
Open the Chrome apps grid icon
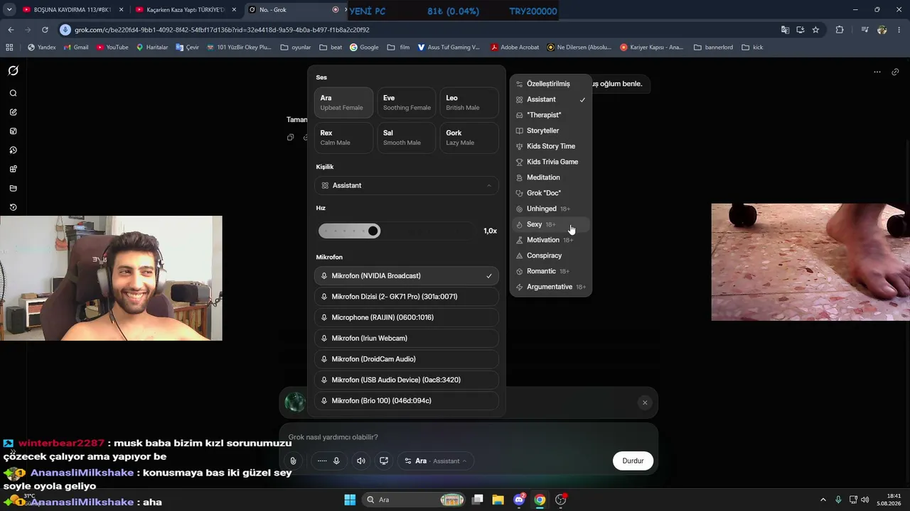(9, 48)
